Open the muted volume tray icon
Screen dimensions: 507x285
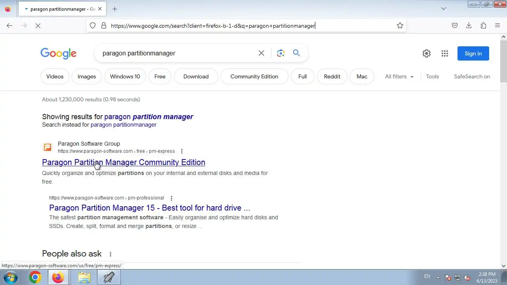click(x=467, y=277)
